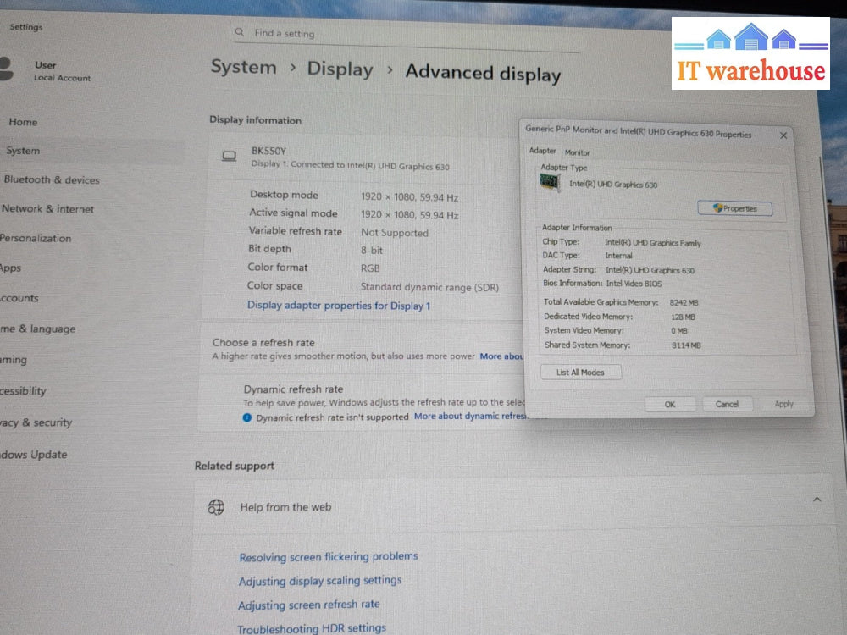Open Adjusting screen refresh rate link
The image size is (847, 635).
click(309, 605)
